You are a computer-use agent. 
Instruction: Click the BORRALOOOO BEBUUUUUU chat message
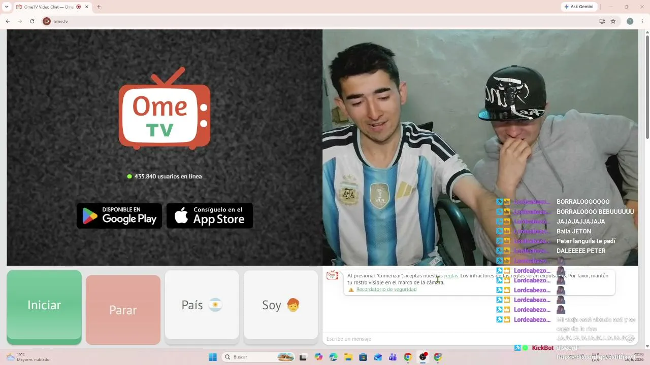coord(595,212)
